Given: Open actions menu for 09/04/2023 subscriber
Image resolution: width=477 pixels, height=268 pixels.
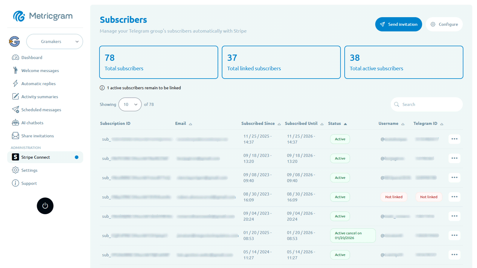Looking at the screenshot, I should [x=454, y=216].
